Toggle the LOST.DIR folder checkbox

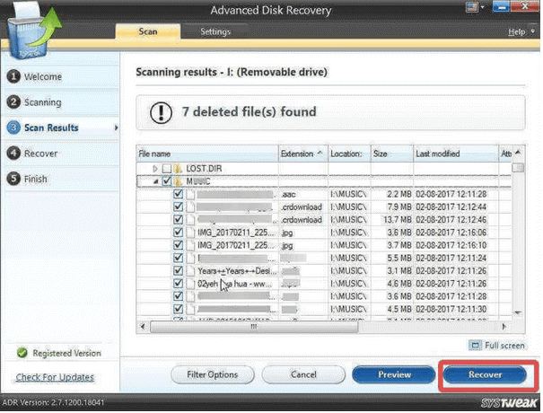click(x=167, y=169)
